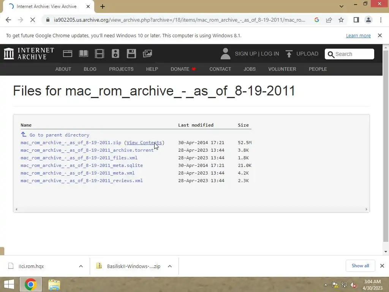Open the Windows Start button
The height and width of the screenshot is (292, 389).
(x=9, y=284)
